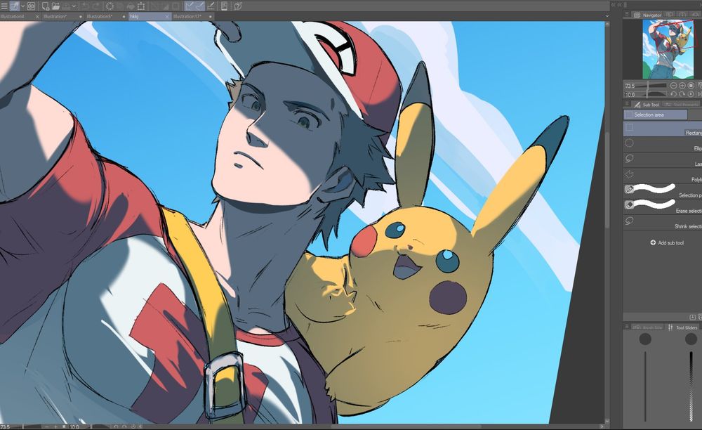Viewport: 702px width, 430px height.
Task: Click the smartphone connection icon
Action: (224, 6)
